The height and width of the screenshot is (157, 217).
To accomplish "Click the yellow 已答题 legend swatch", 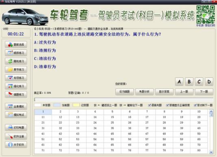I will 76,105.
